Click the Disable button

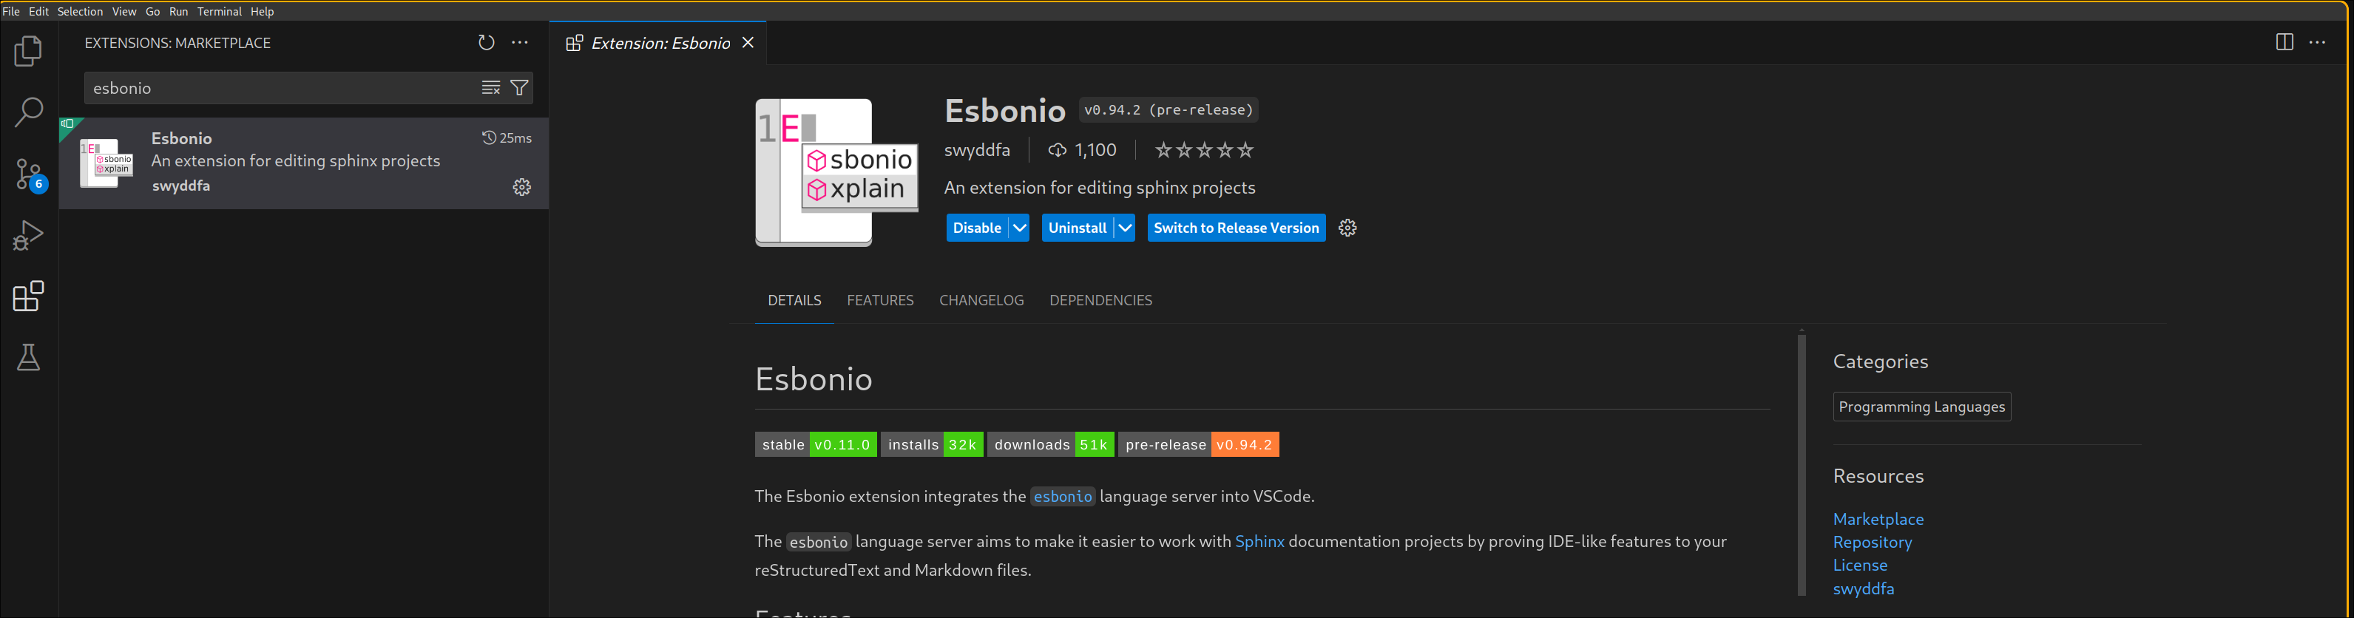pos(977,228)
